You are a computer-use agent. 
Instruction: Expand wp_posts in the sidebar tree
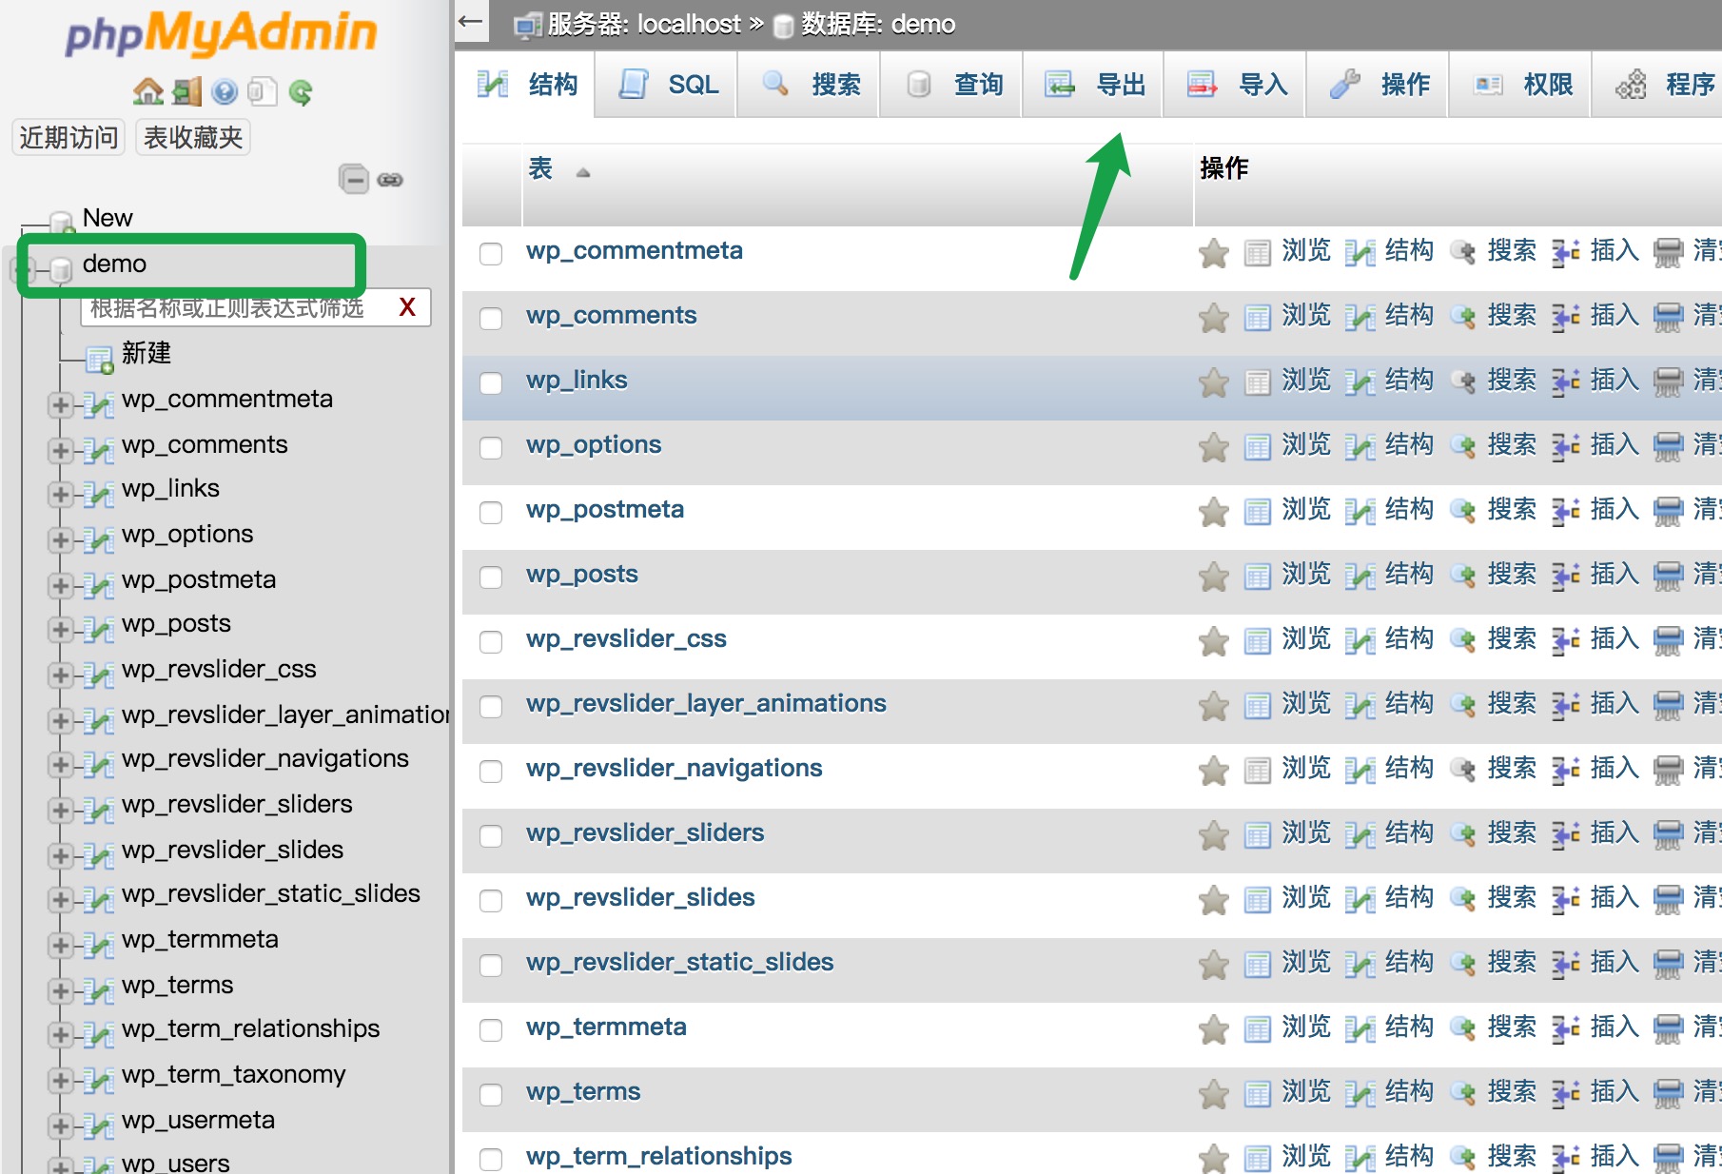tap(60, 630)
